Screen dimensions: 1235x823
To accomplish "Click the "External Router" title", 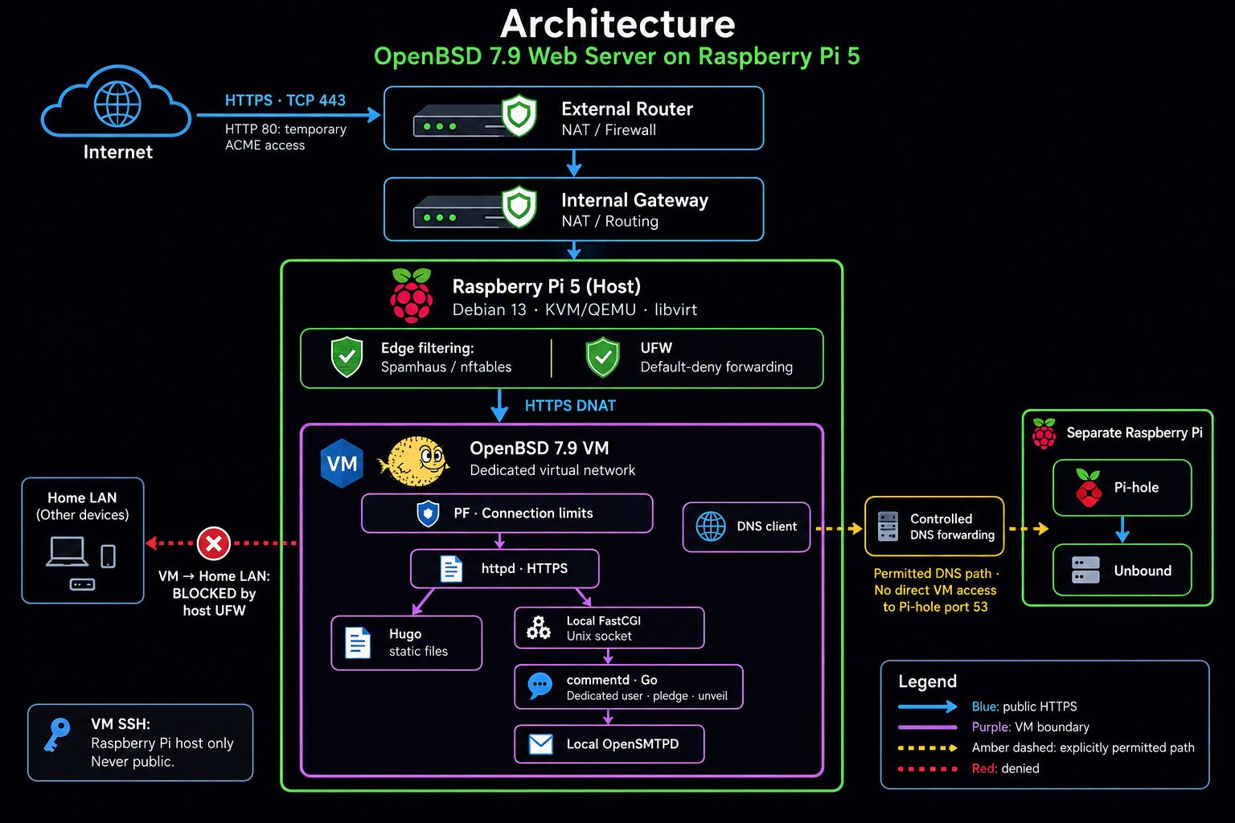I will tap(627, 109).
